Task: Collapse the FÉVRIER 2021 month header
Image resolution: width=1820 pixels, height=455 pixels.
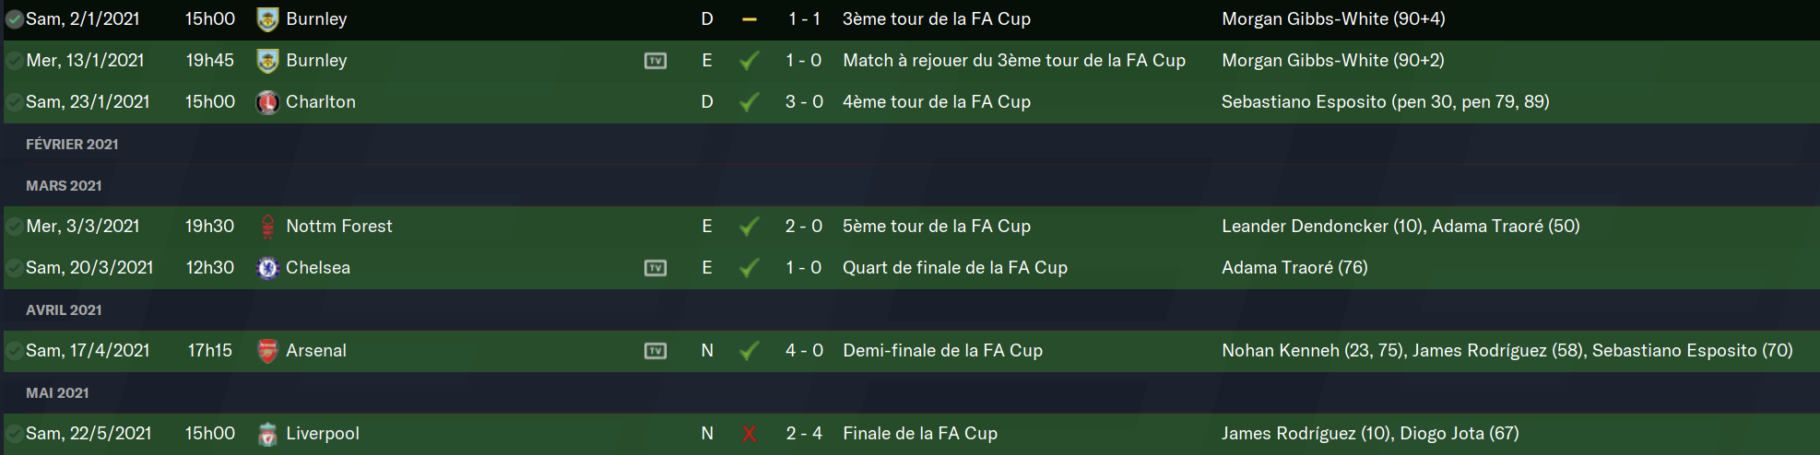Action: click(x=72, y=144)
